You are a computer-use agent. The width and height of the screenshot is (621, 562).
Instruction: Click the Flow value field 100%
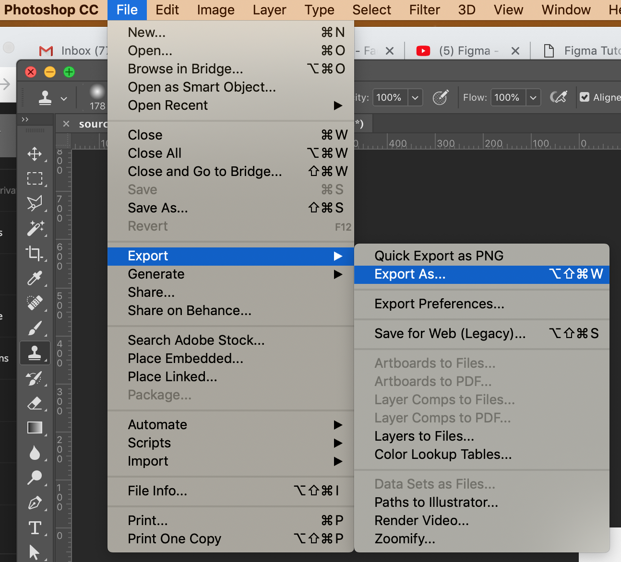point(508,98)
